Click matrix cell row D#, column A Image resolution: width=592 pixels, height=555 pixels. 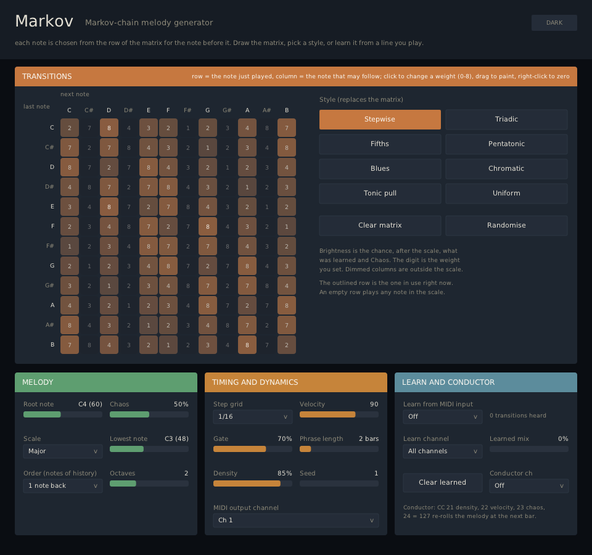247,187
